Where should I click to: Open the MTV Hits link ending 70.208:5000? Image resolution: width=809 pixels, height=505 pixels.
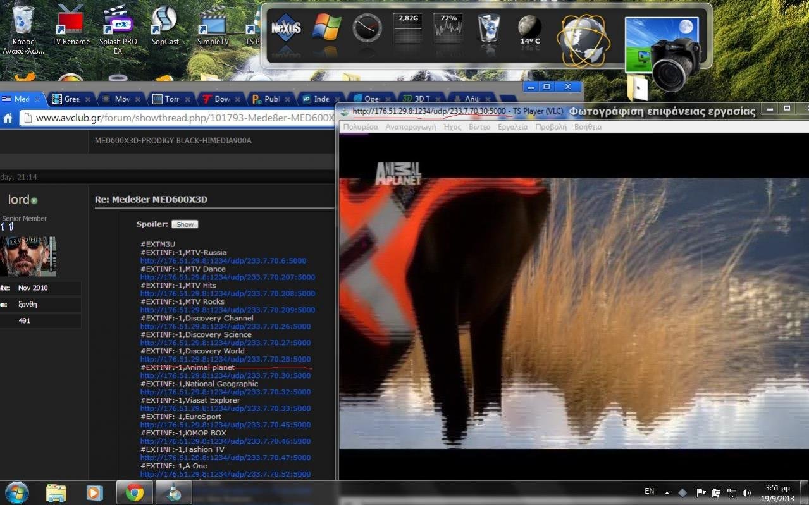[228, 293]
